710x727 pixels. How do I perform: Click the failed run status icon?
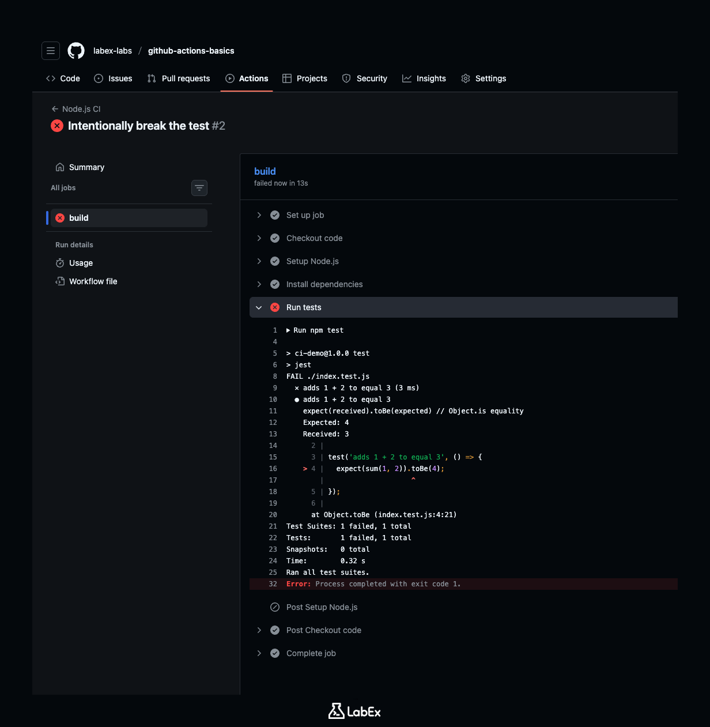57,126
